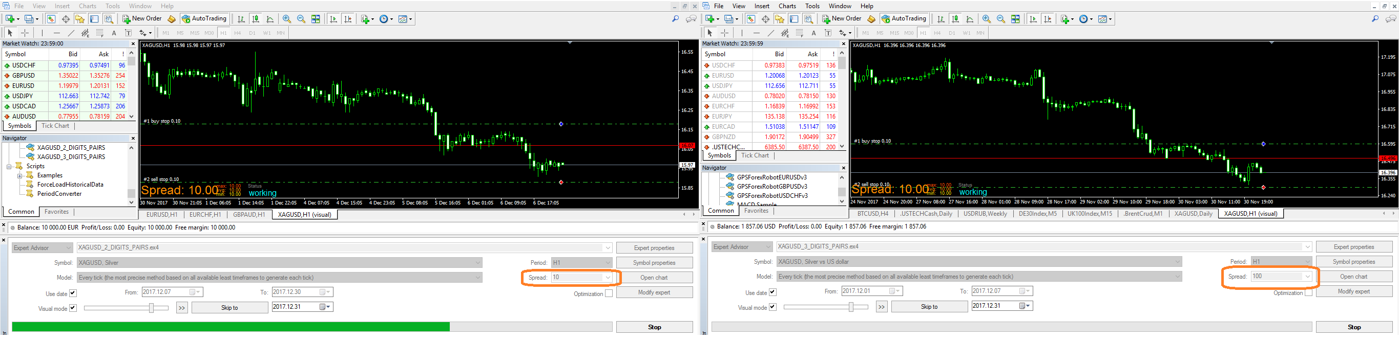Select Crosshair tool in right window drawing toolbar
Screen dimensions: 1399x341
pos(724,33)
